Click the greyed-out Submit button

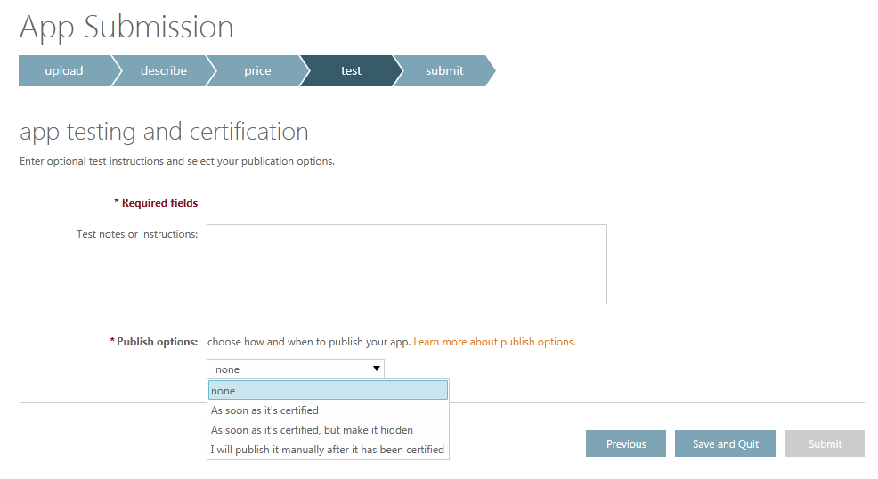click(825, 443)
